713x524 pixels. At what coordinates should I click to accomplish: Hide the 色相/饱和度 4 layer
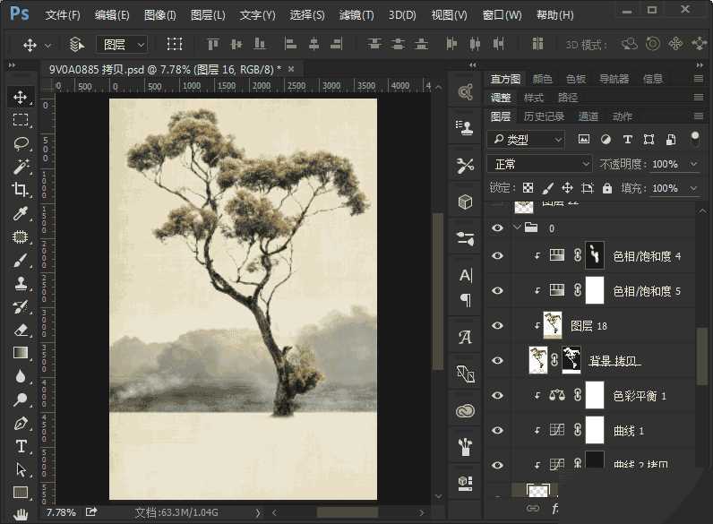point(498,256)
